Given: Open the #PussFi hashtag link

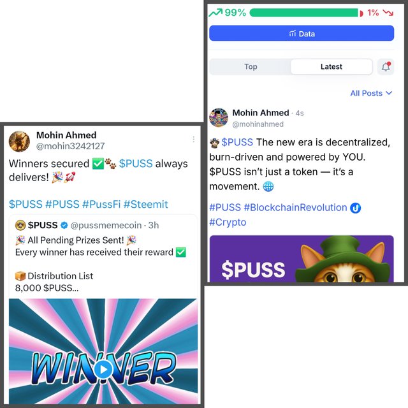Looking at the screenshot, I should (101, 204).
